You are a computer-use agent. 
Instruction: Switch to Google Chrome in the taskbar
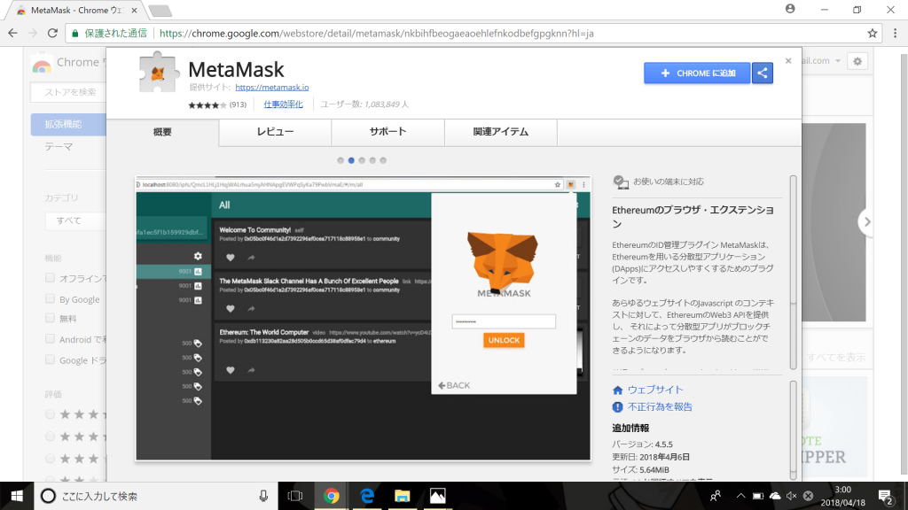pos(332,496)
